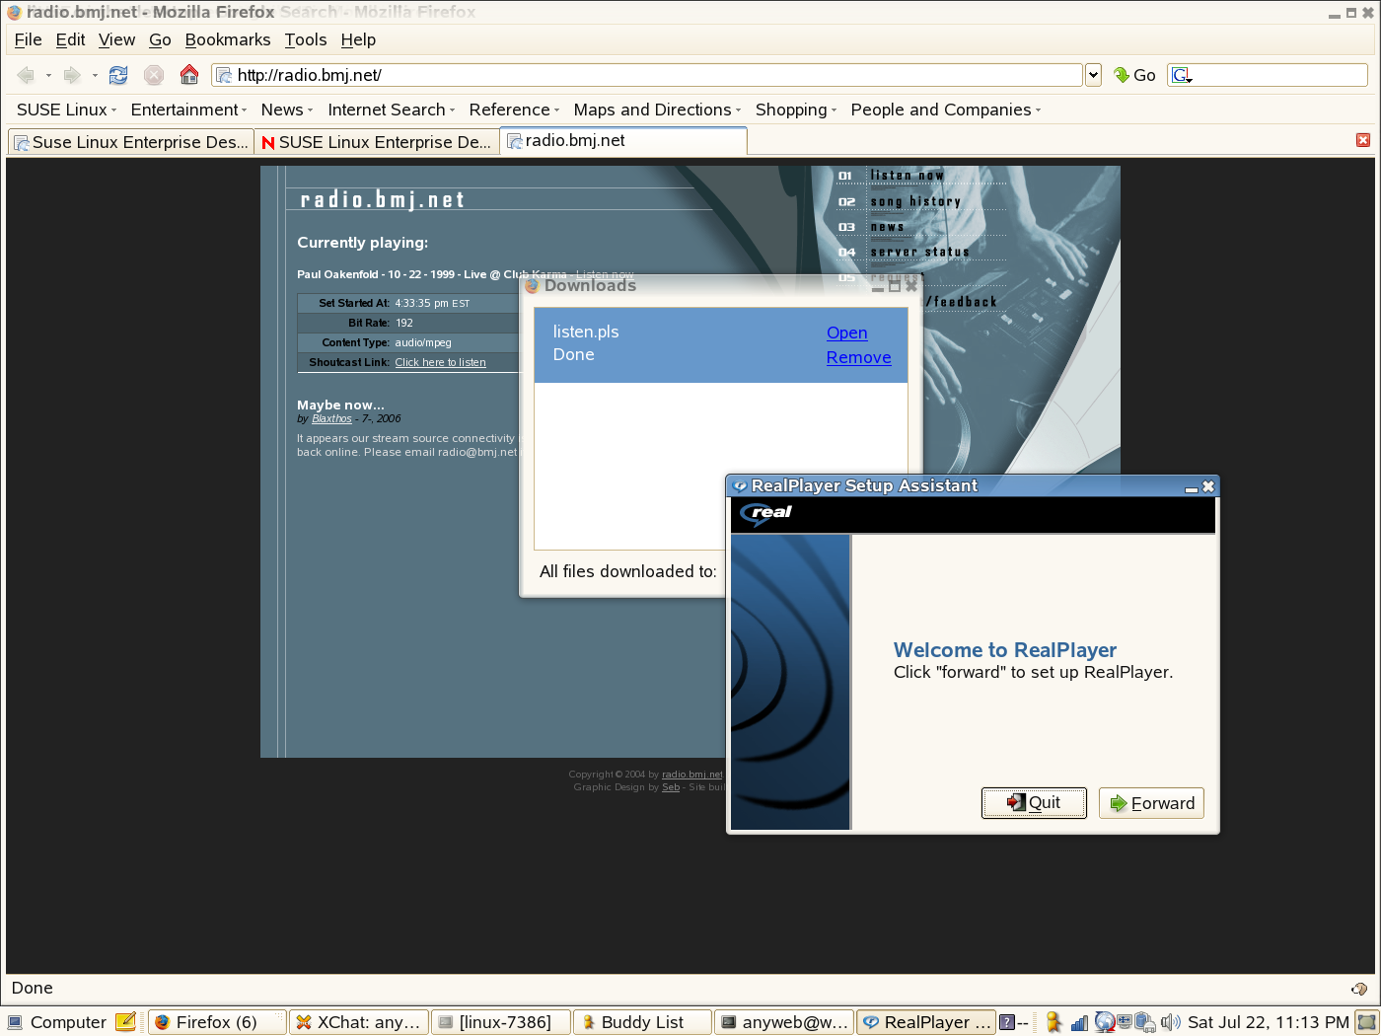1381x1036 pixels.
Task: Open the '/feedback' site menu item
Action: click(x=961, y=302)
